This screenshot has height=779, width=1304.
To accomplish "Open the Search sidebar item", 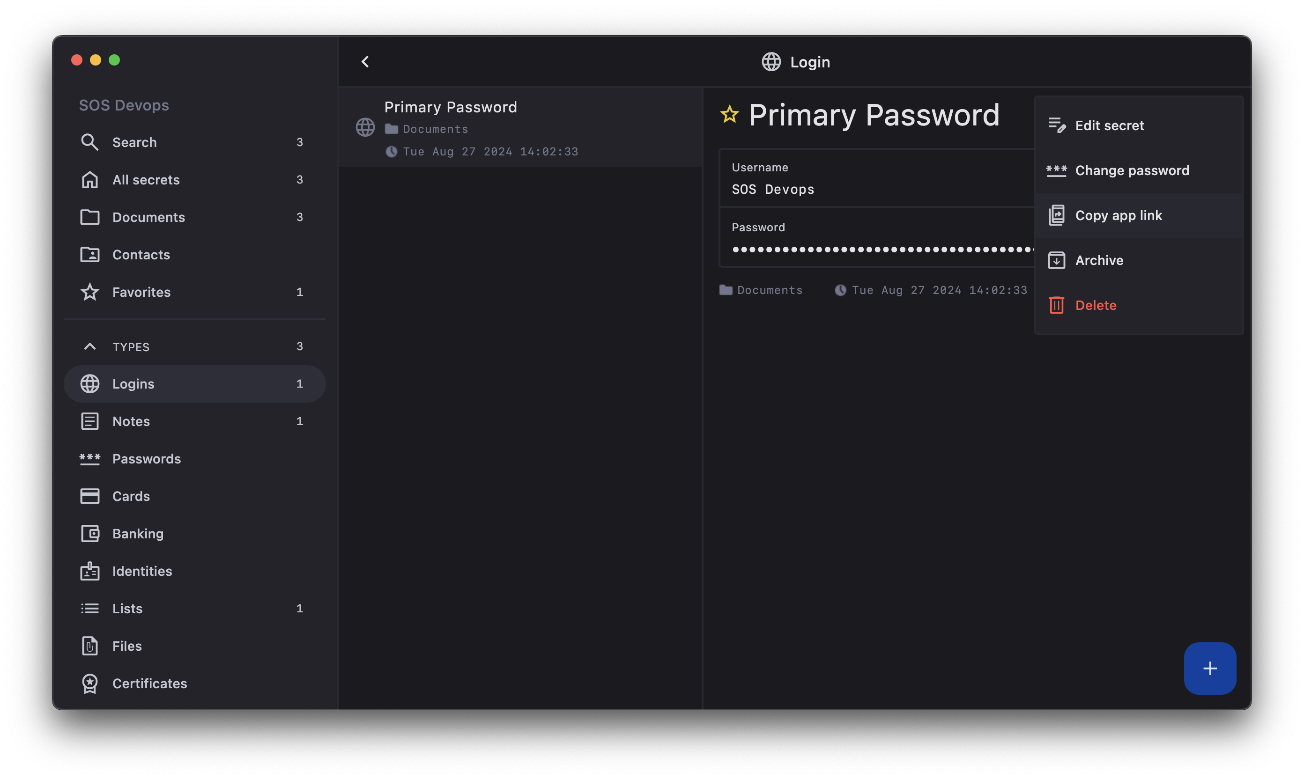I will point(194,142).
